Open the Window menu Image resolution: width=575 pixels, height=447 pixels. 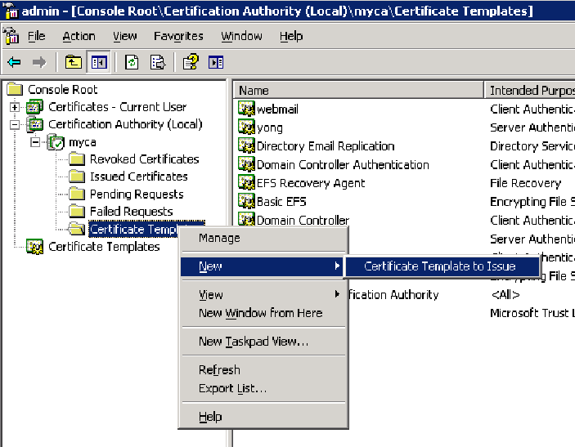(241, 36)
